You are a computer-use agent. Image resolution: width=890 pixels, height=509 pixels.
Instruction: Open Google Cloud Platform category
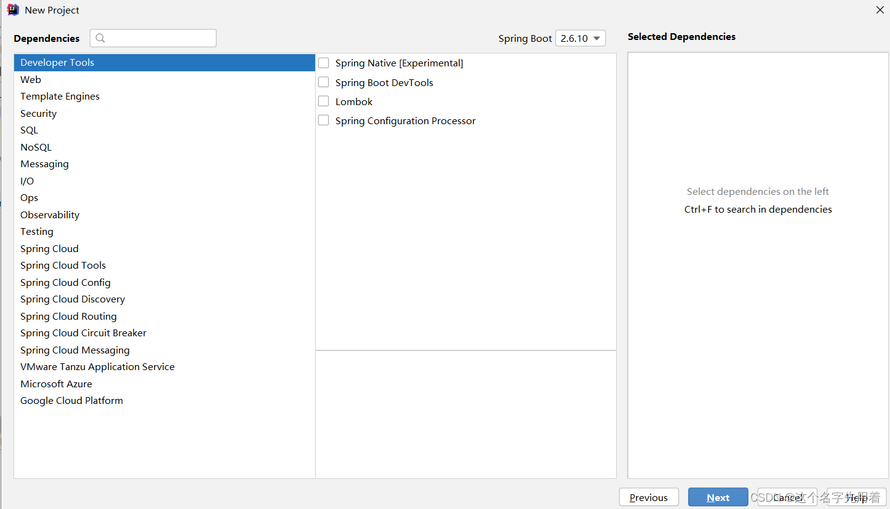point(164,401)
